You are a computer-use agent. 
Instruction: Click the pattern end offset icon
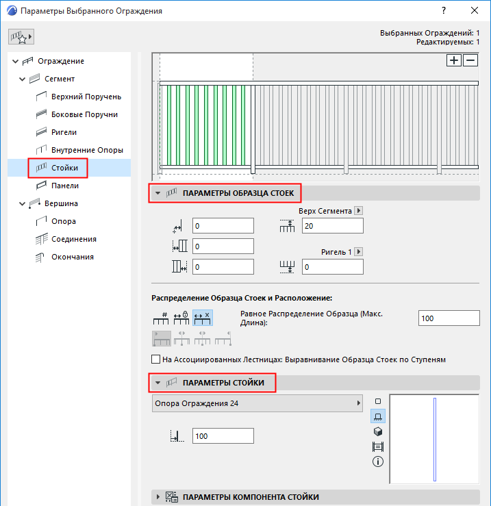click(180, 267)
